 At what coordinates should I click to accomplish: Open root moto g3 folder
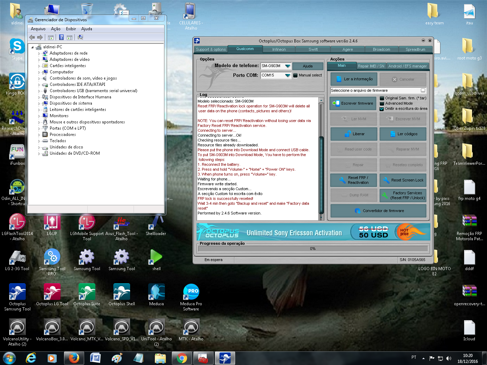click(x=469, y=49)
